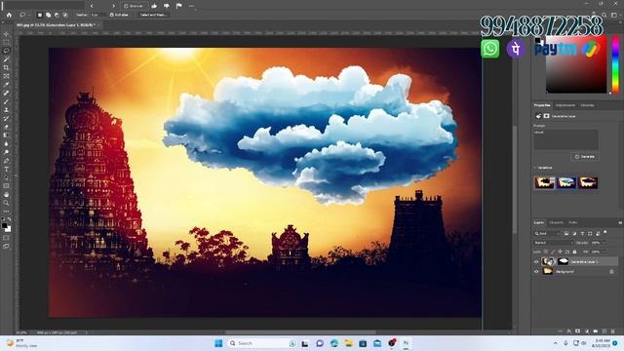
Task: Select the History Brush tool
Action: (6, 119)
